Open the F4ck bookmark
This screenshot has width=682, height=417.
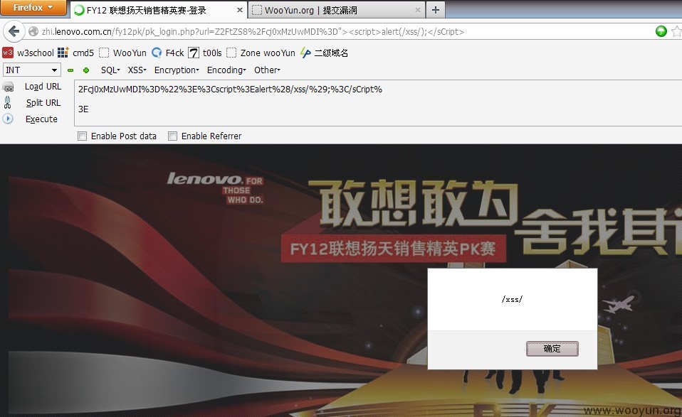pos(167,53)
